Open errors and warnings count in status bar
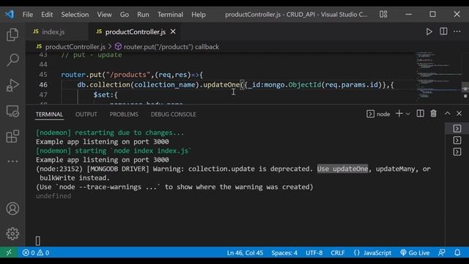The width and height of the screenshot is (469, 264). [x=36, y=252]
